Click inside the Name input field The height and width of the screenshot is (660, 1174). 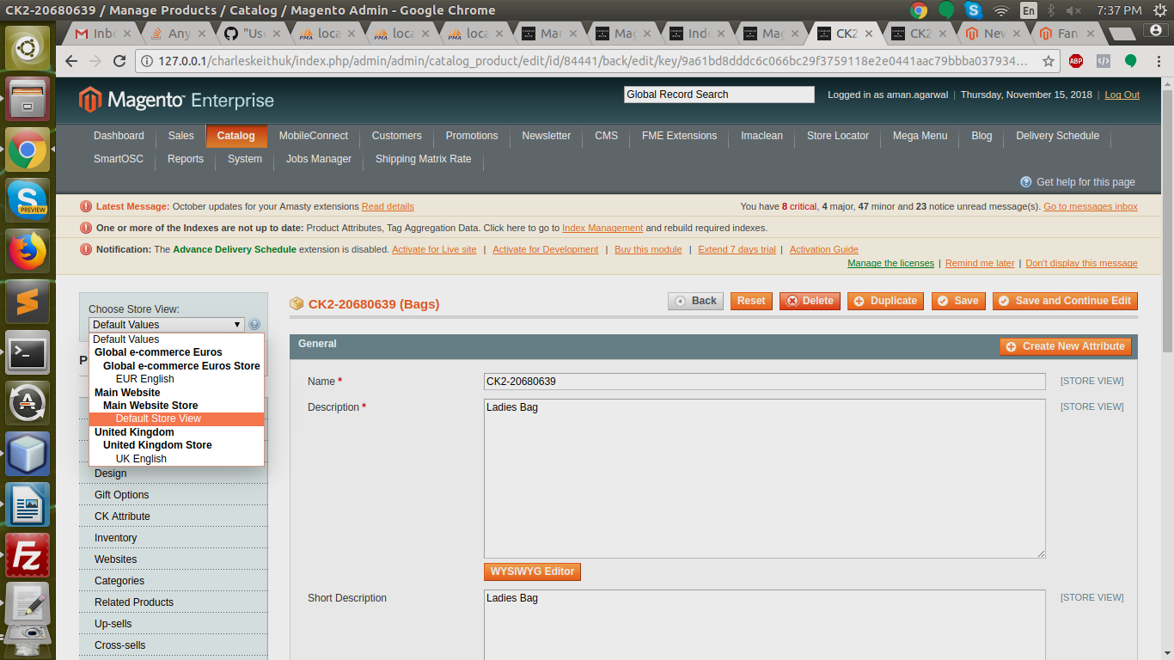[x=763, y=382]
